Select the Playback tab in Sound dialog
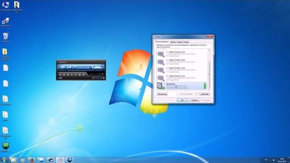The height and width of the screenshot is (163, 290). pyautogui.click(x=162, y=42)
